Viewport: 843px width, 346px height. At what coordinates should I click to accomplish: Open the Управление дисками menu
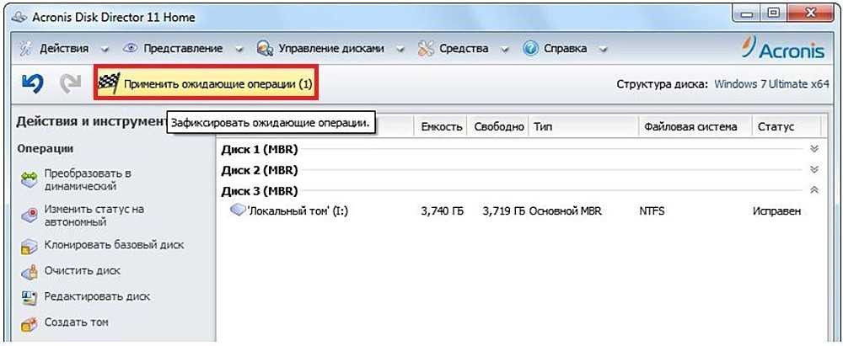coord(331,48)
